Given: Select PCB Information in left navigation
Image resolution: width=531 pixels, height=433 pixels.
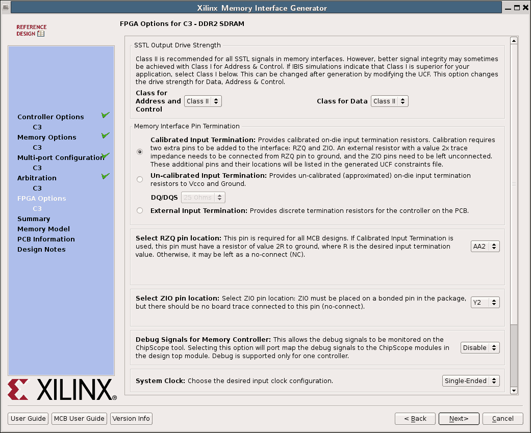Looking at the screenshot, I should 46,239.
